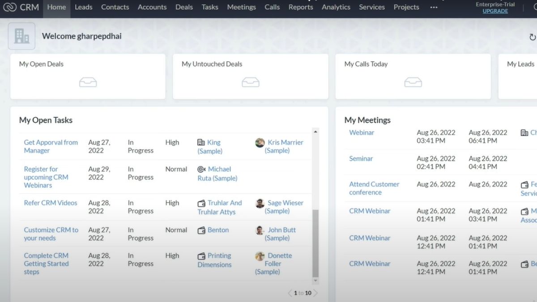
Task: Open the Meetings module
Action: [241, 7]
